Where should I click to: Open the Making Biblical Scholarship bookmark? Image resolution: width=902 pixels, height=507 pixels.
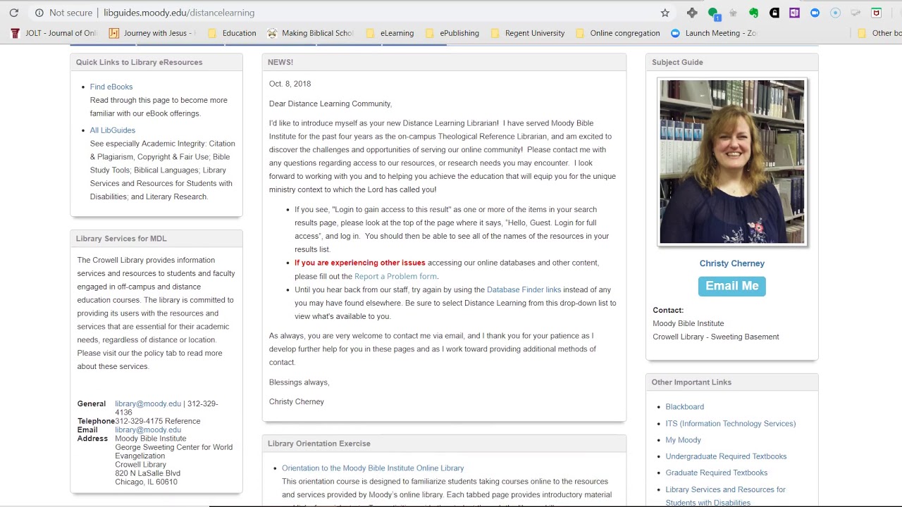tap(311, 33)
